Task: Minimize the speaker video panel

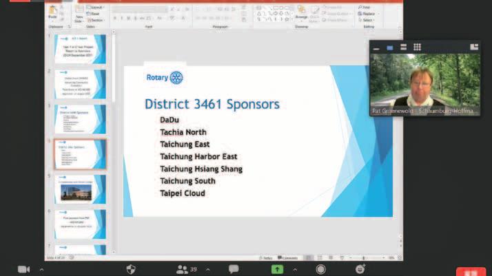Action: 376,47
